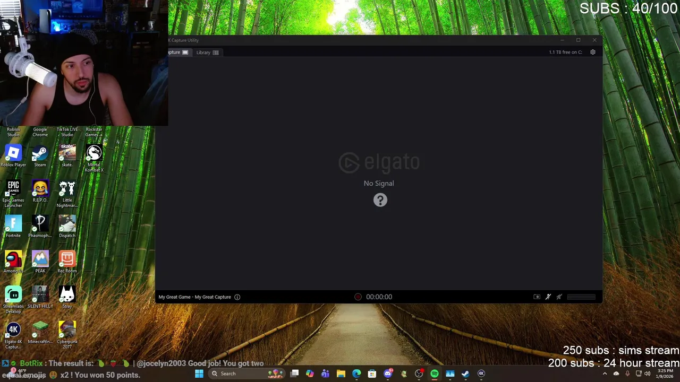Screen dimensions: 680x382
Task: Open File Explorer from the taskbar
Action: tap(341, 374)
